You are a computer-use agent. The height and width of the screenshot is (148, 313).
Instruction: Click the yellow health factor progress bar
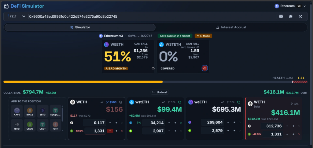pyautogui.click(x=83, y=82)
